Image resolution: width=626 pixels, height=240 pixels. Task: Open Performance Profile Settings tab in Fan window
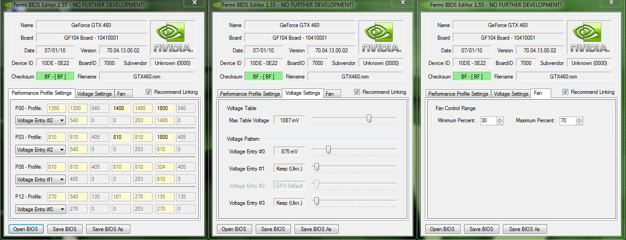coord(458,94)
